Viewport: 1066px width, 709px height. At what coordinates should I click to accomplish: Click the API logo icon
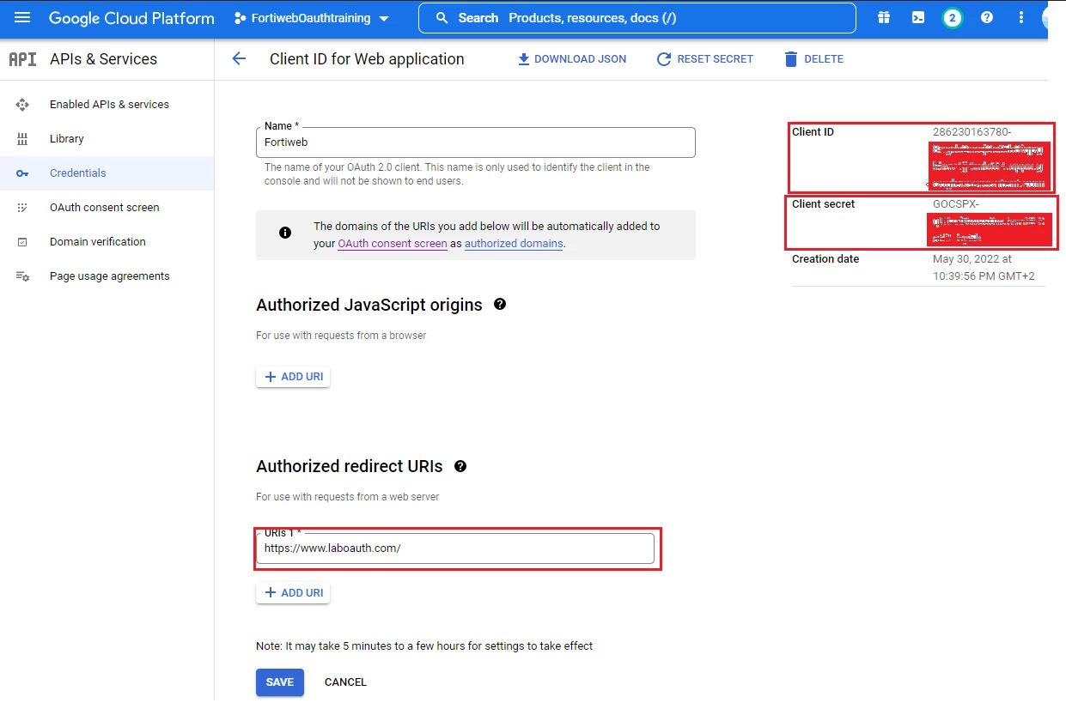[22, 59]
